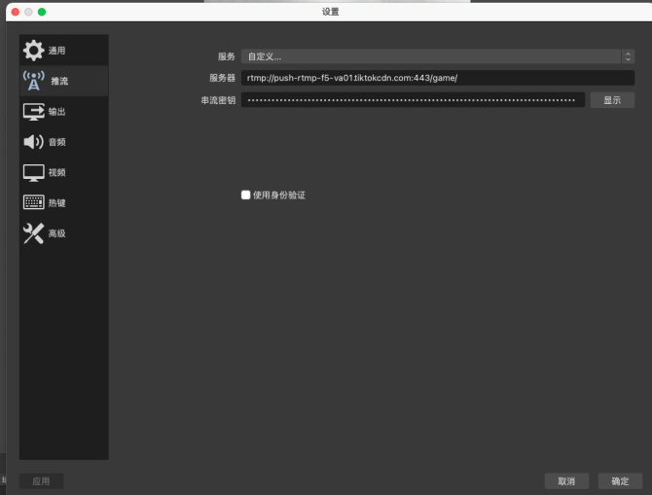Image resolution: width=652 pixels, height=495 pixels.
Task: Click the green zoom window button
Action: pos(42,12)
